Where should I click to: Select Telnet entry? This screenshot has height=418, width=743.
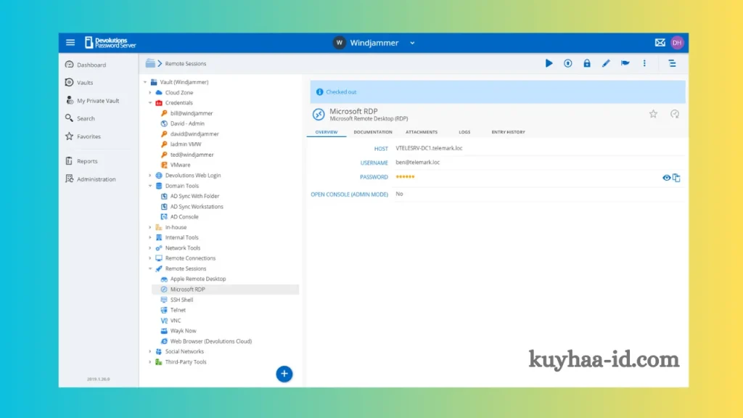tap(178, 311)
